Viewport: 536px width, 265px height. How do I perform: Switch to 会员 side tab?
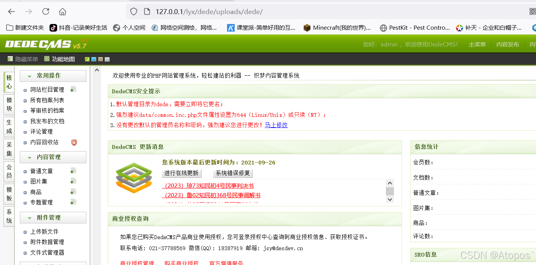(9, 171)
